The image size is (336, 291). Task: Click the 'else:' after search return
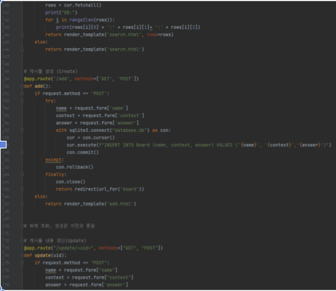(41, 42)
